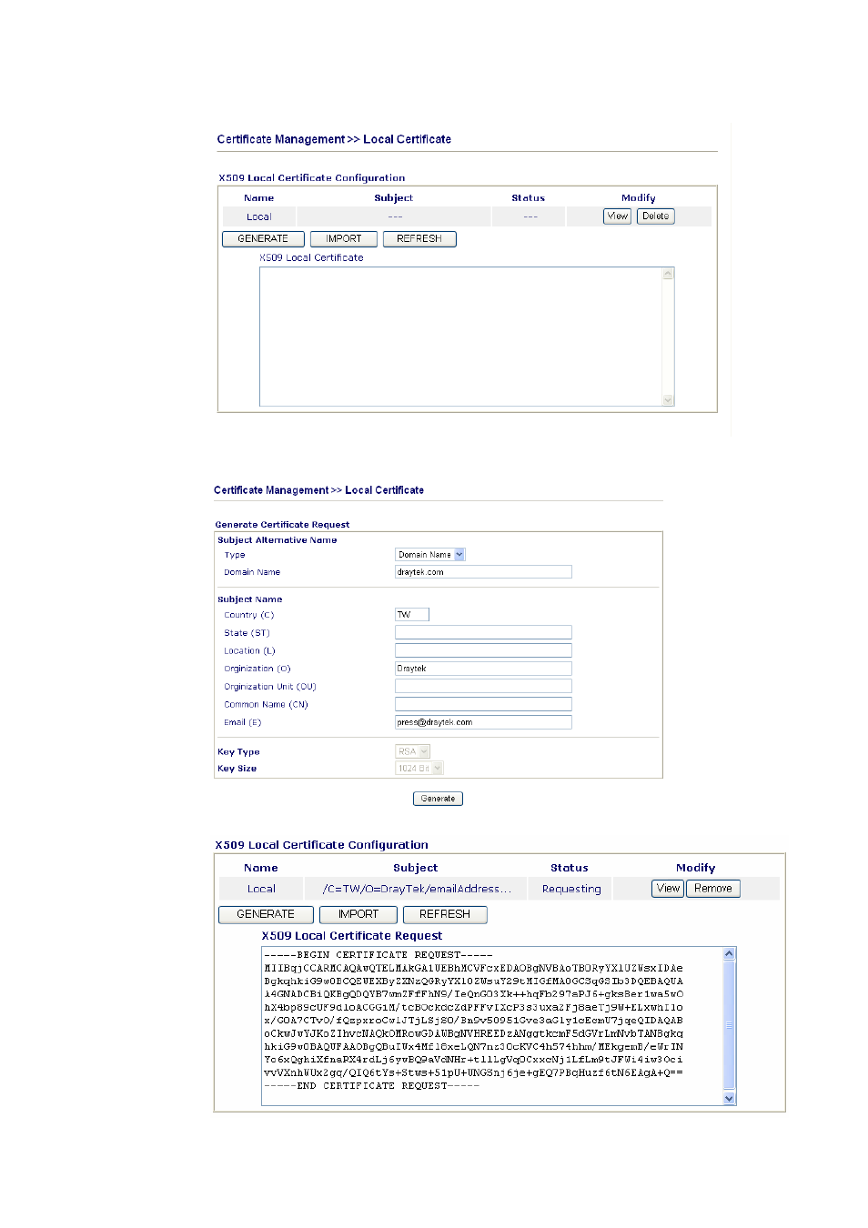Click down arrow of top certificate text area scrollbar

tap(669, 400)
